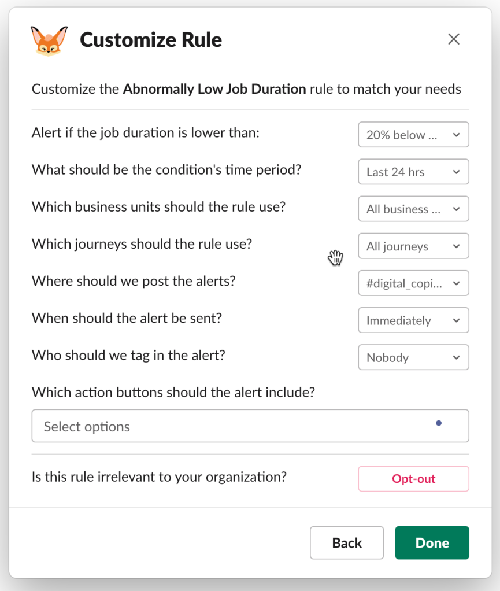This screenshot has height=591, width=500.
Task: Expand the 'All journeys' dropdown
Action: tap(413, 246)
